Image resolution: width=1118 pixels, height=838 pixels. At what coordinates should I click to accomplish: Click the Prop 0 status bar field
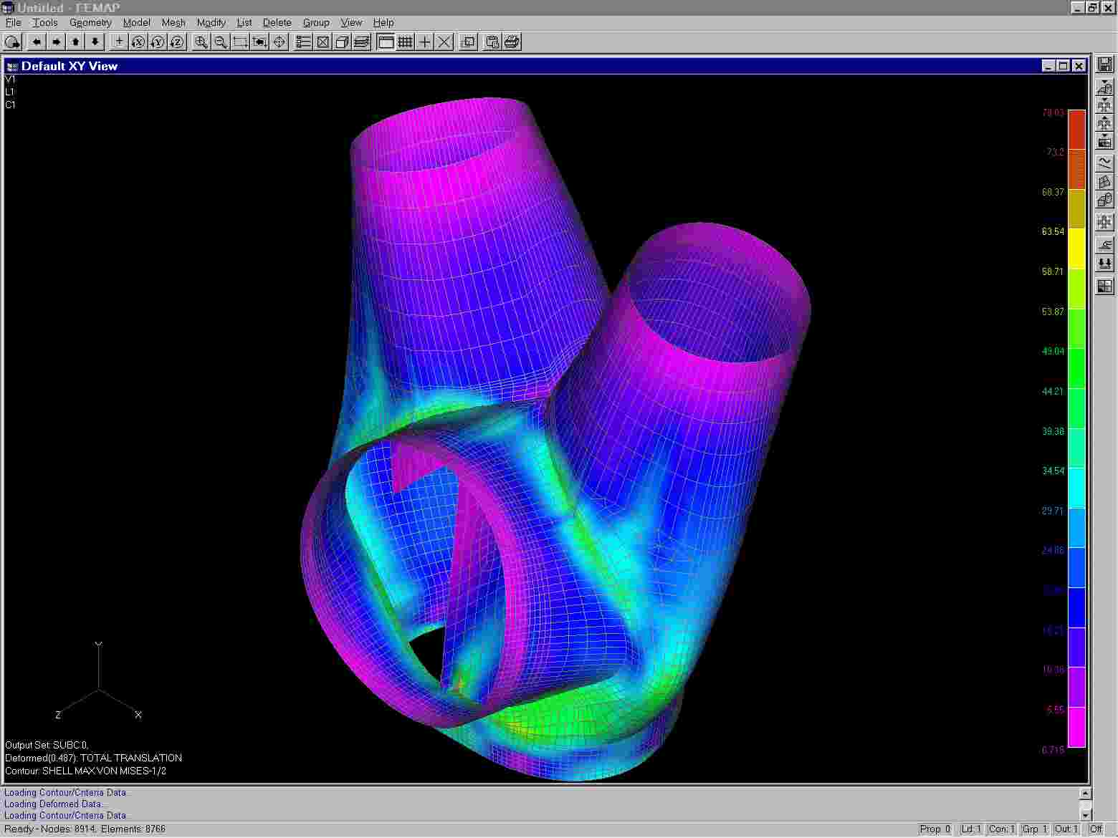click(x=935, y=829)
